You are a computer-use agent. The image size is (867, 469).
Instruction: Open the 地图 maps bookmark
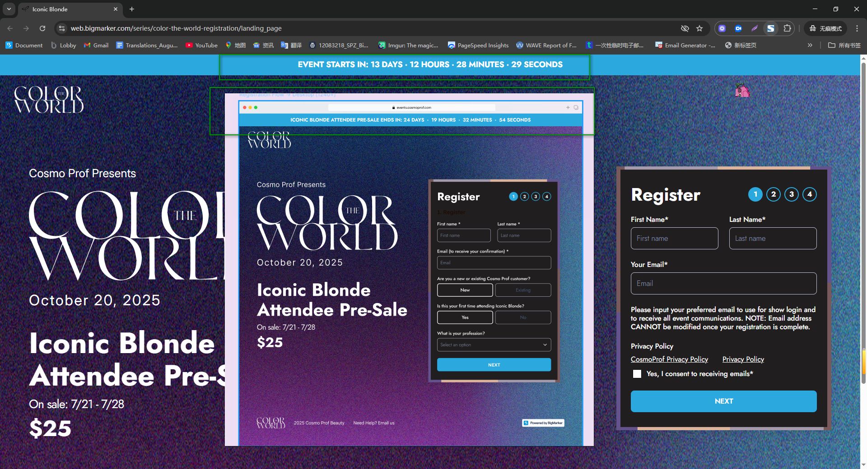click(235, 45)
